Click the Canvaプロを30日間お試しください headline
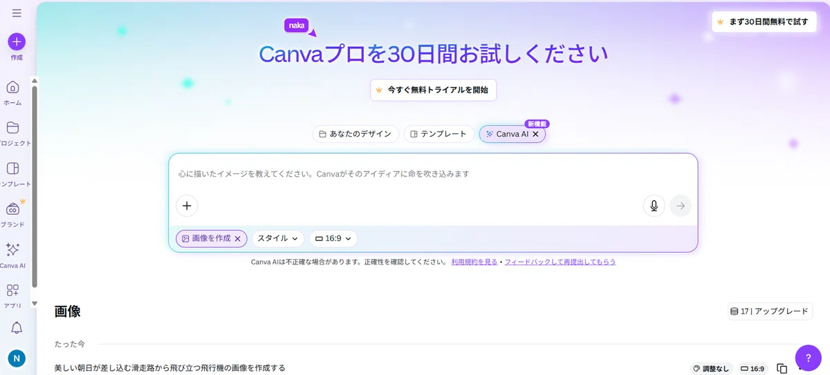The height and width of the screenshot is (375, 830). tap(434, 54)
